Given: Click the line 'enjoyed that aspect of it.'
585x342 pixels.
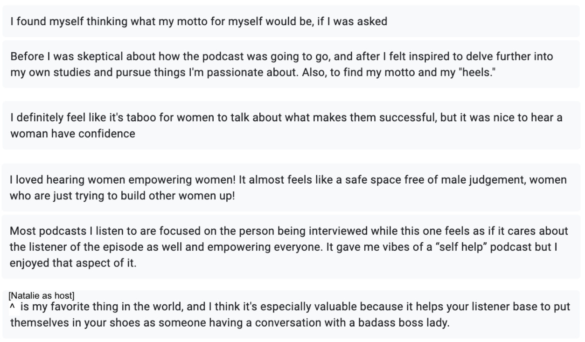Looking at the screenshot, I should click(72, 262).
